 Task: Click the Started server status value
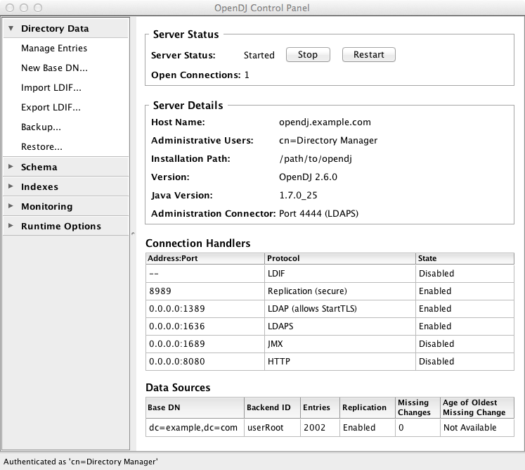pyautogui.click(x=259, y=56)
